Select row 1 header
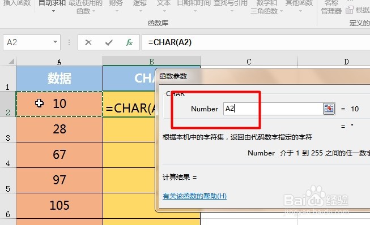 click(8, 79)
